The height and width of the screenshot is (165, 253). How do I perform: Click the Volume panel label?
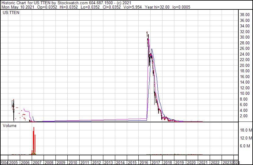[9, 125]
